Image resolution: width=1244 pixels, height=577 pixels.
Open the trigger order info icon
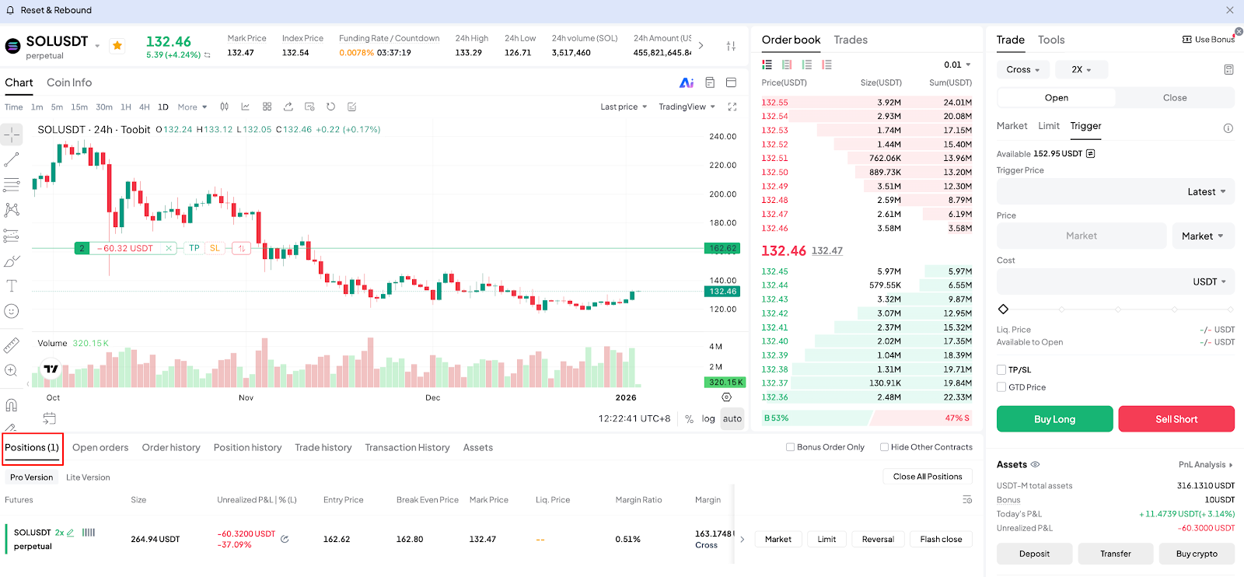coord(1228,128)
